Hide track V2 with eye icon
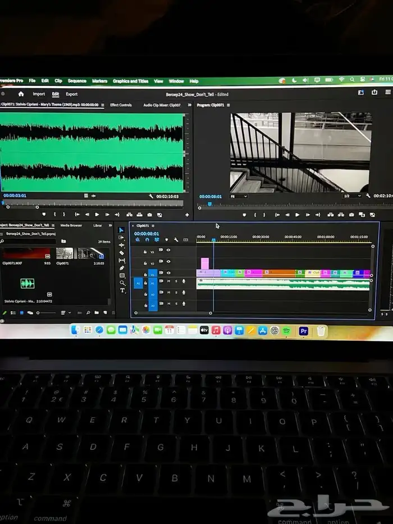 click(168, 261)
